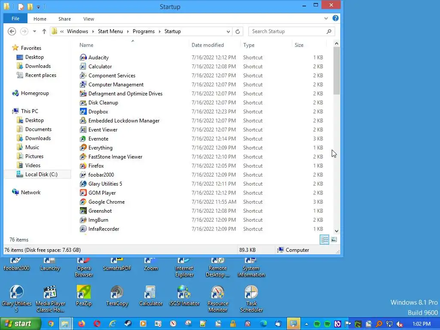Open Quick Access Toolbar customize dropdown

(x=38, y=6)
